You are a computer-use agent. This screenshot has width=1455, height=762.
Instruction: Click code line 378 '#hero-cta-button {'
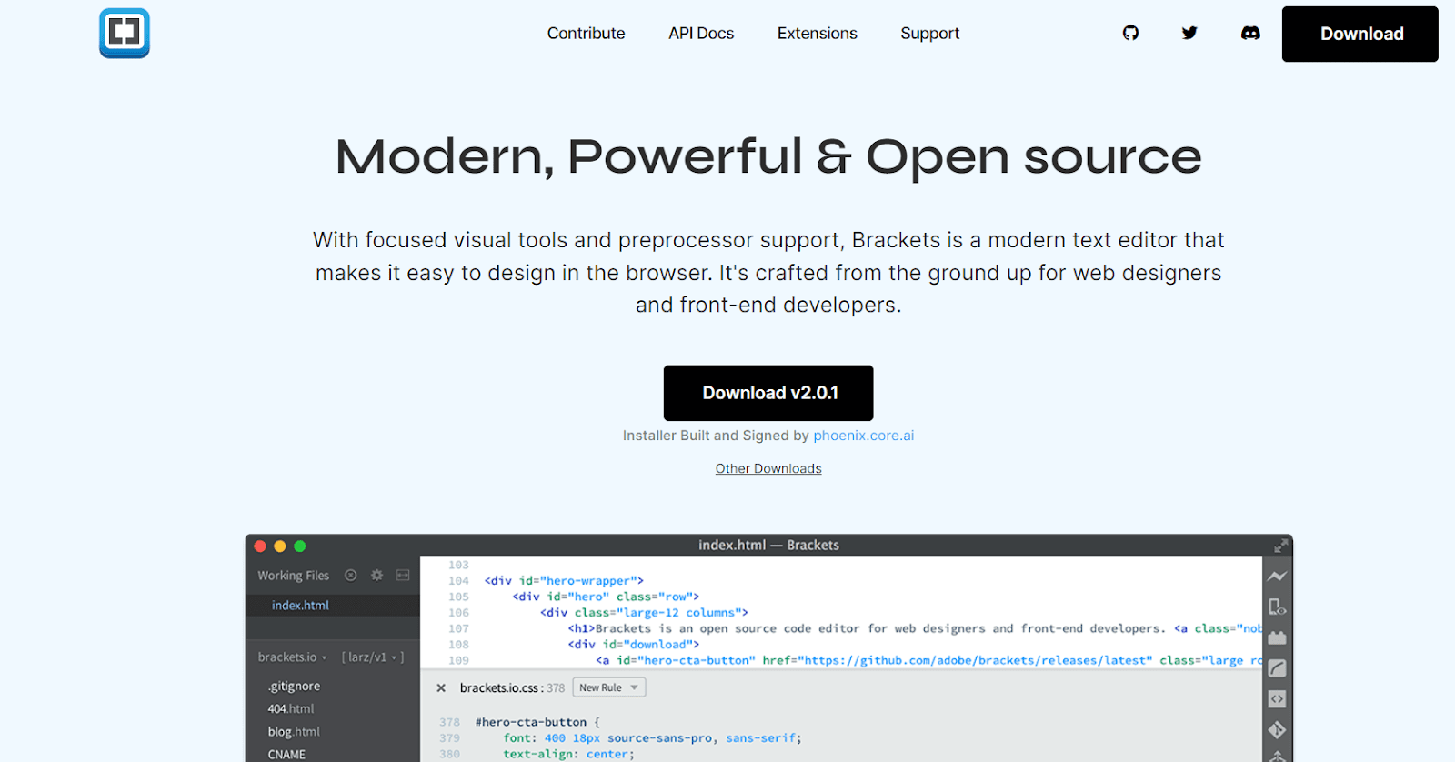click(x=537, y=722)
